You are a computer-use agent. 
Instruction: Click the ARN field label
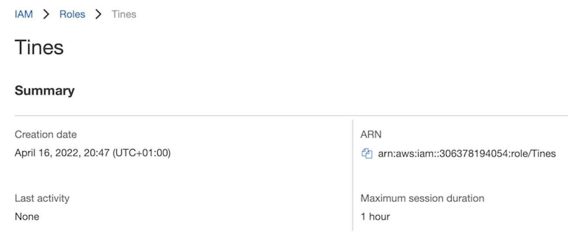click(371, 134)
